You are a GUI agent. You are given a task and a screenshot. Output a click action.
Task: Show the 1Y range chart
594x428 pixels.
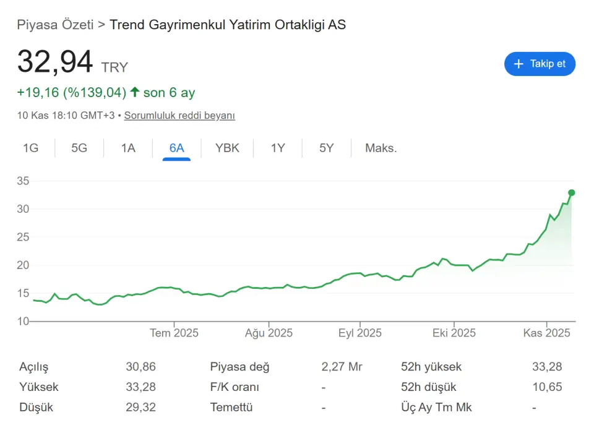pos(278,148)
